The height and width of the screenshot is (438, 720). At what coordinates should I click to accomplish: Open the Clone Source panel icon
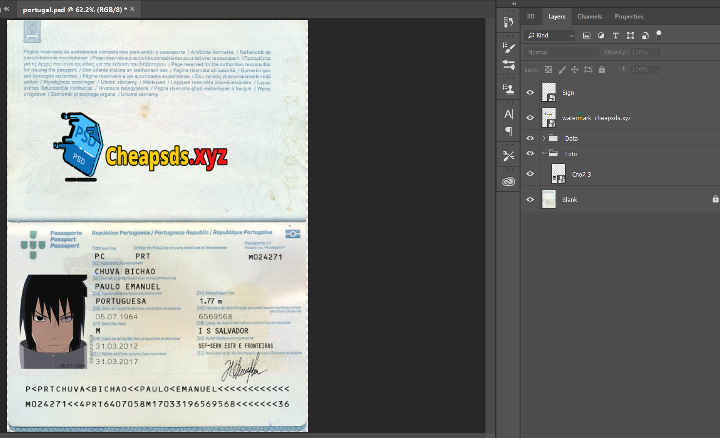coord(508,89)
